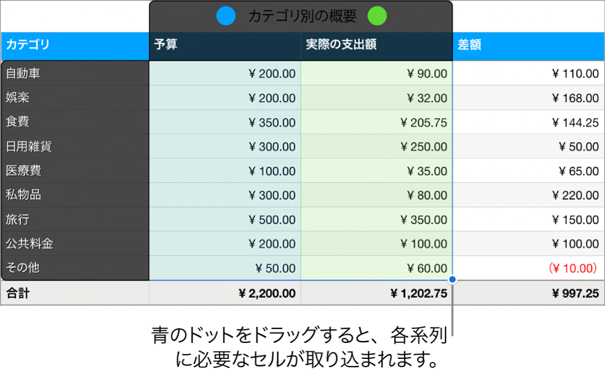Image resolution: width=605 pixels, height=377 pixels.
Task: Click the 公共料金 category cell
Action: pos(75,244)
